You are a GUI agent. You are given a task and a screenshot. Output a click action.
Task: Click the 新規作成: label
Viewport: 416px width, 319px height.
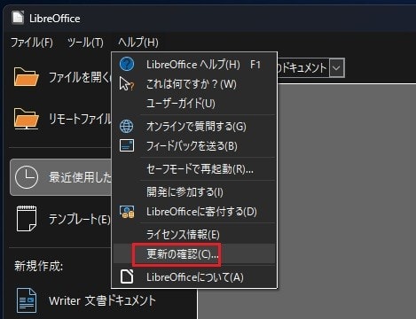tap(39, 266)
